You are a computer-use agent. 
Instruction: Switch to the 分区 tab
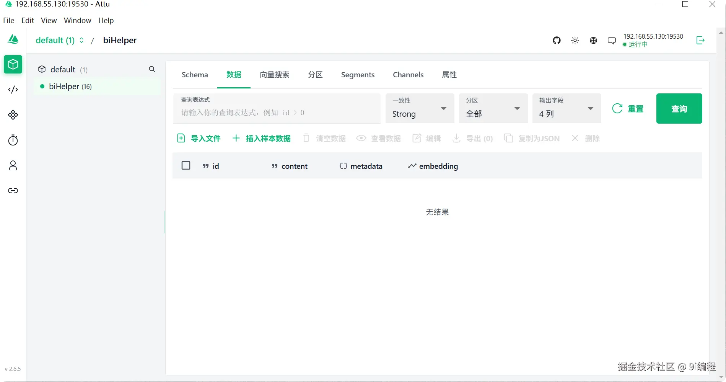point(316,75)
